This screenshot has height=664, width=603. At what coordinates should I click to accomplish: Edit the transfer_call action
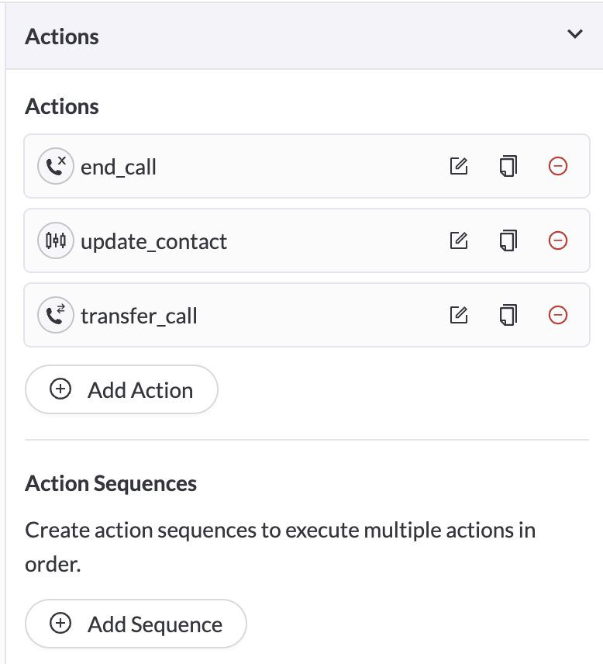tap(459, 315)
